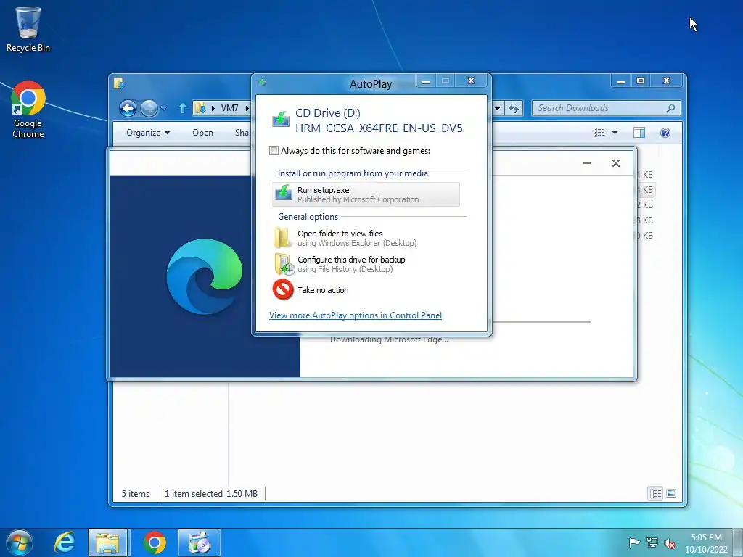Click Windows Explorer taskbar button

[x=107, y=542]
